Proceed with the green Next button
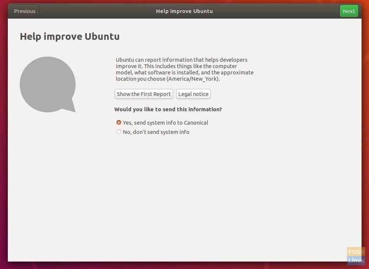The image size is (369, 269). click(x=349, y=11)
